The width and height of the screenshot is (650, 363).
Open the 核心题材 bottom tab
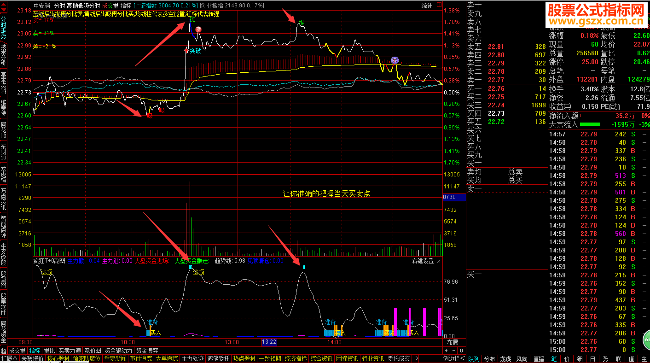58,358
